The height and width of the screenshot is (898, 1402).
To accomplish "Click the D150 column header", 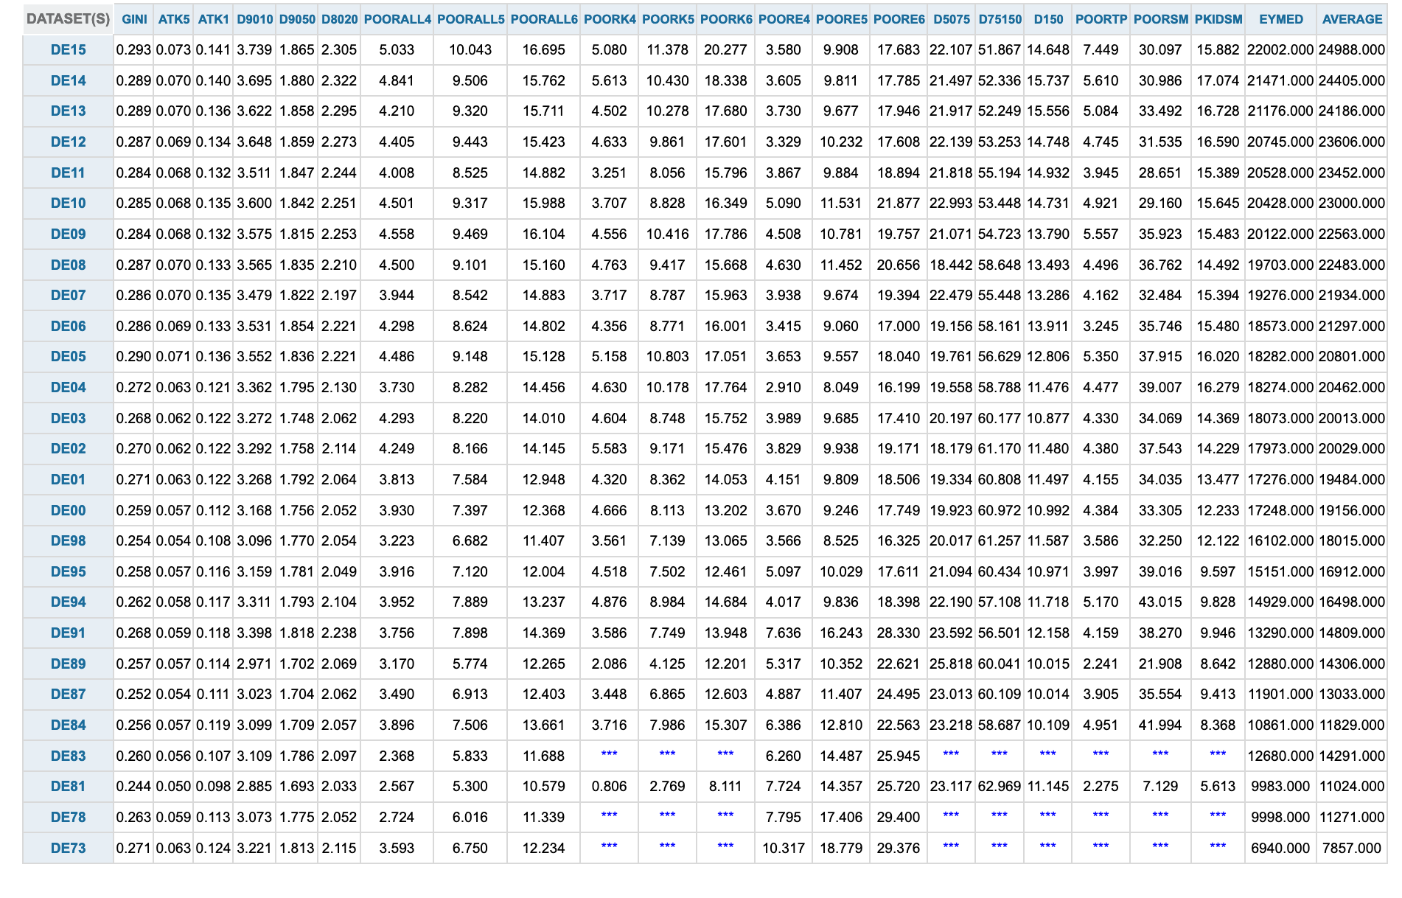I will click(x=1048, y=19).
